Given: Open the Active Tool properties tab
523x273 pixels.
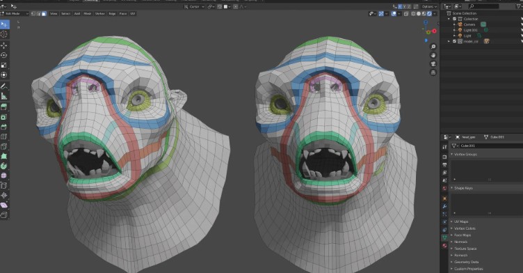Looking at the screenshot, I should 444,147.
